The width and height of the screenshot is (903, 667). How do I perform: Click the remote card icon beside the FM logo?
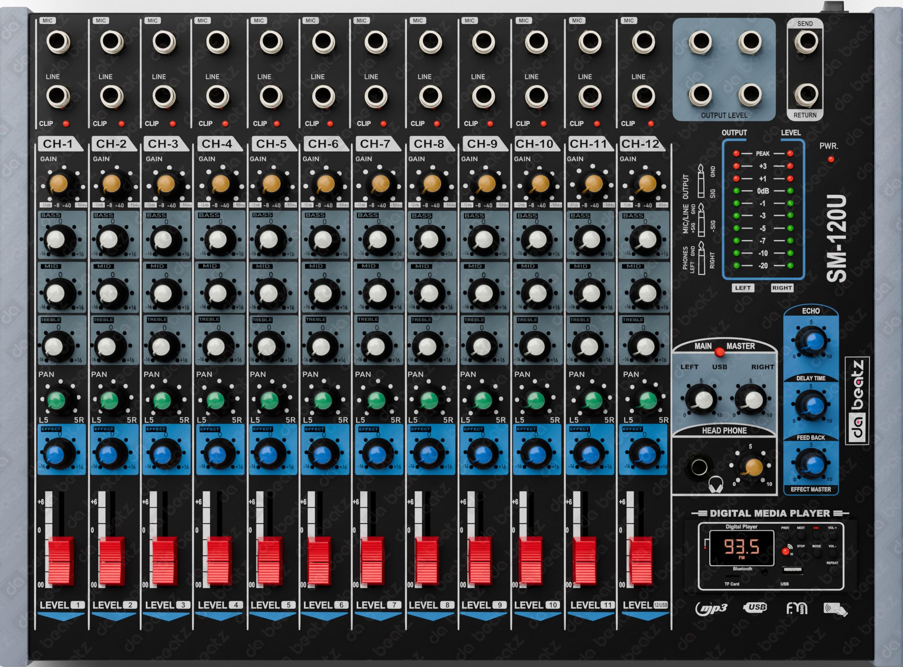click(x=835, y=609)
